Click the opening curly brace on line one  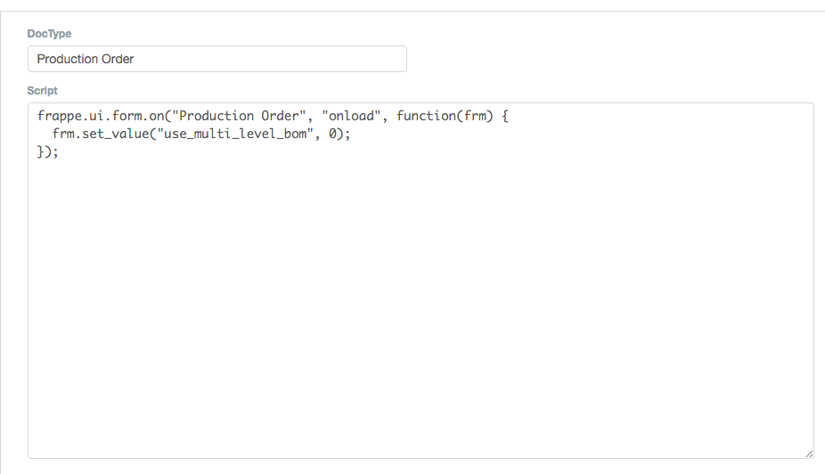tap(505, 116)
